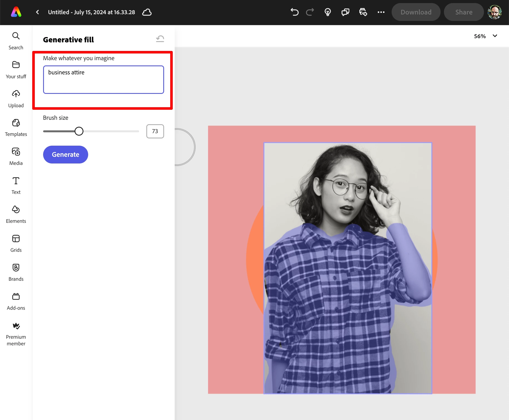Open Search in the sidebar
This screenshot has height=420, width=509.
coord(16,41)
